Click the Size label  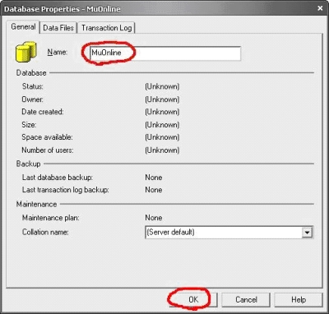point(29,125)
